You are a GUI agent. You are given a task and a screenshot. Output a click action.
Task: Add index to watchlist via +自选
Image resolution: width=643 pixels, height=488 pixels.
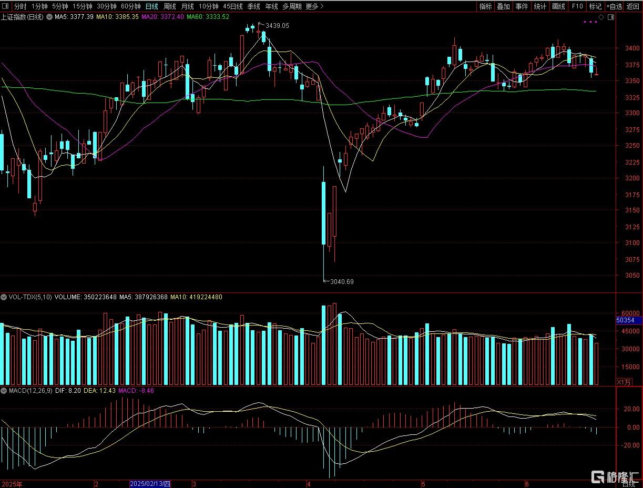614,6
